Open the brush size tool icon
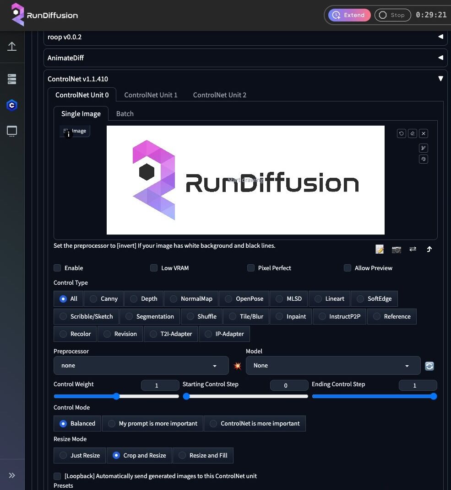The height and width of the screenshot is (490, 451). pos(424,148)
